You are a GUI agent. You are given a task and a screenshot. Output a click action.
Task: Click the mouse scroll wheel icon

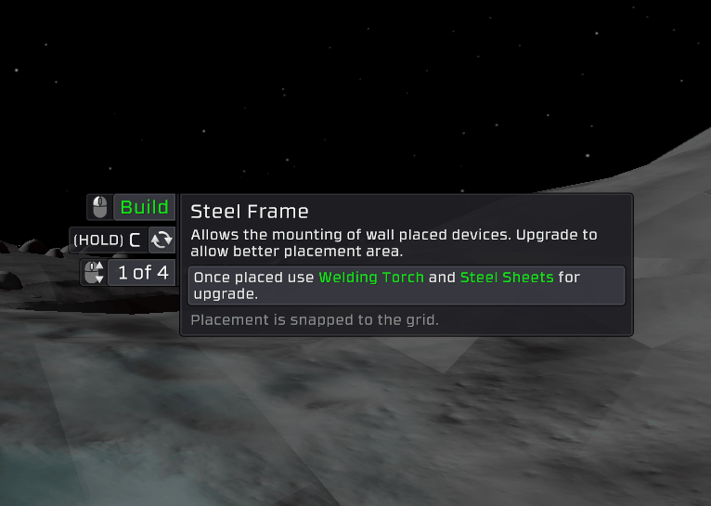click(x=95, y=272)
